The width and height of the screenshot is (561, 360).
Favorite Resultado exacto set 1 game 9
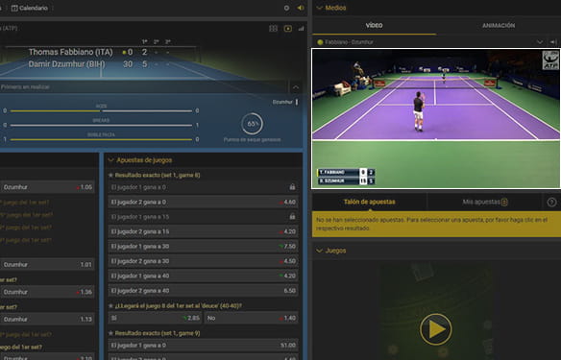(x=110, y=333)
